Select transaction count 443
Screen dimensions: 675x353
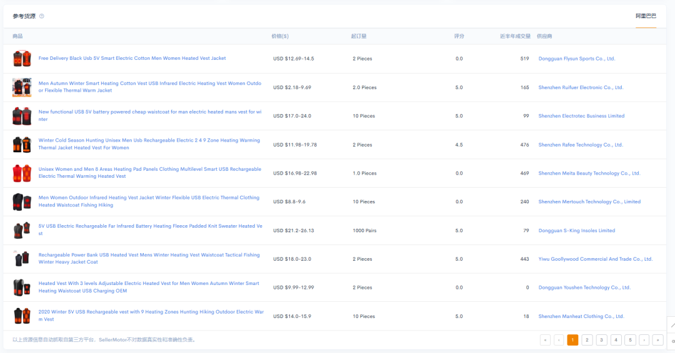pos(524,259)
